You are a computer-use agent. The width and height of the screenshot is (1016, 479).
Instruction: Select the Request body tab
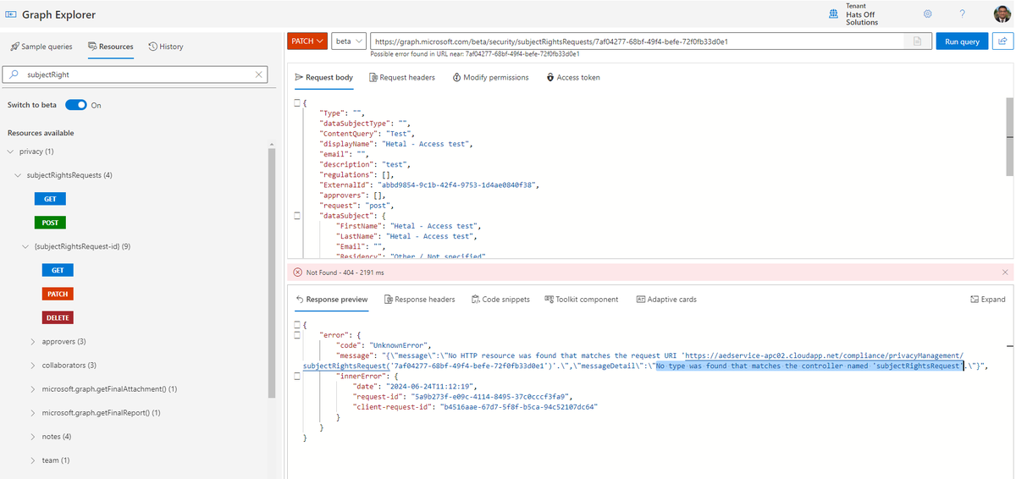coord(323,77)
